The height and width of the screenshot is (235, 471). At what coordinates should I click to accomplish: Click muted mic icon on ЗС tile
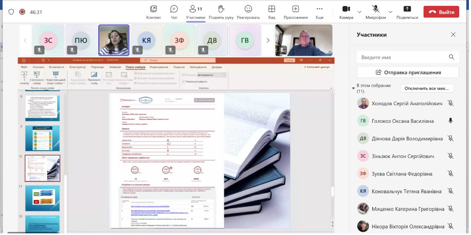pos(39,50)
